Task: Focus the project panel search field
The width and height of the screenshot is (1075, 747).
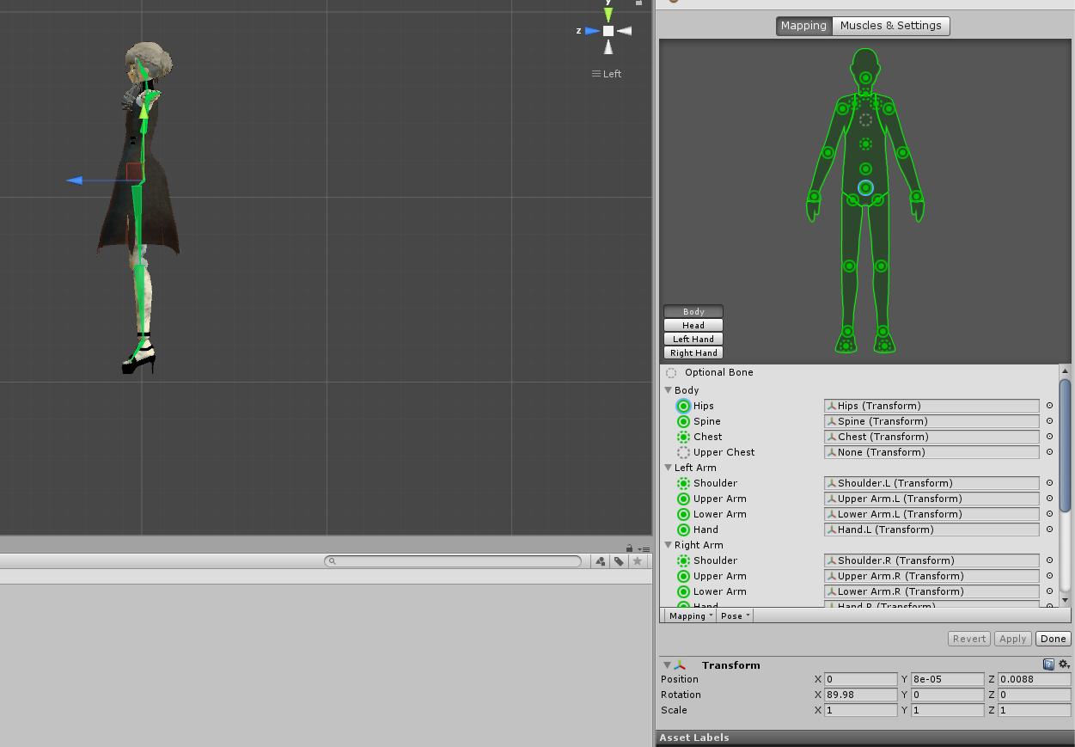Action: point(453,561)
